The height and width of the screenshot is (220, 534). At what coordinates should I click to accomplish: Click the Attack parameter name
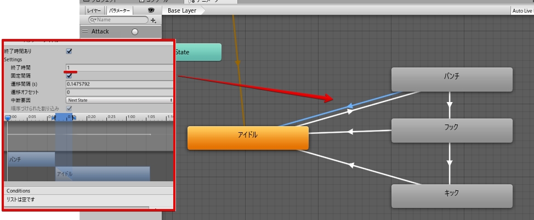100,31
